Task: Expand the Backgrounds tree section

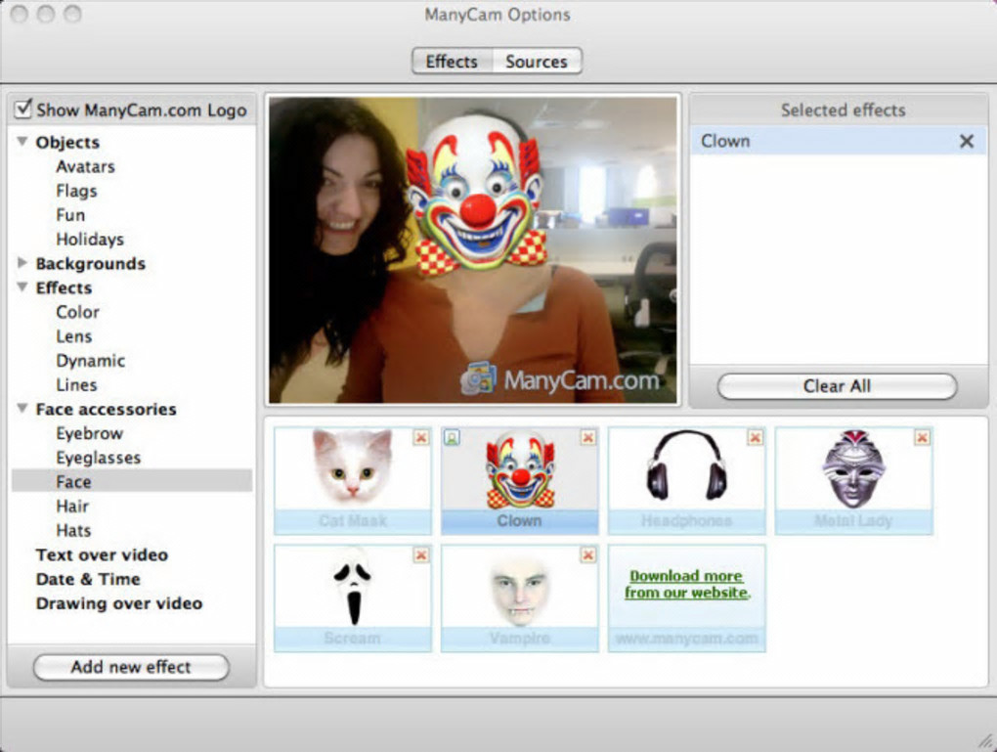Action: click(22, 263)
